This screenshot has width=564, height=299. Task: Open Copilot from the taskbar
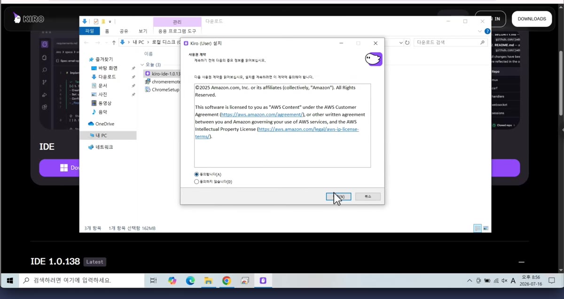172,281
